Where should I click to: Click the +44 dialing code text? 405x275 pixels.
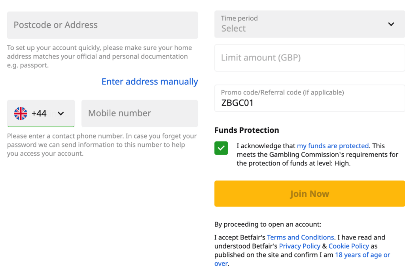39,113
